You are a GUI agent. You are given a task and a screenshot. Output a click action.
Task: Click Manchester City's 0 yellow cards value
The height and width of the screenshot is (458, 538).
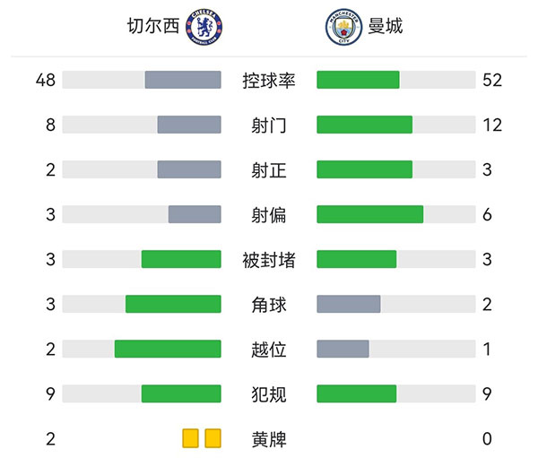tap(487, 439)
